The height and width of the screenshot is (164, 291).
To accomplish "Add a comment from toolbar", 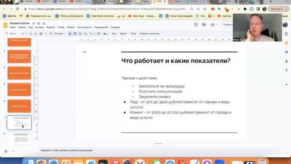I will click(x=99, y=34).
